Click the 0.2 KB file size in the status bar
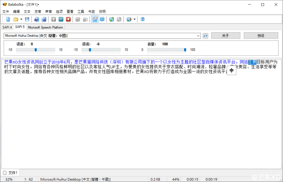This screenshot has height=182, width=283. tap(155, 179)
